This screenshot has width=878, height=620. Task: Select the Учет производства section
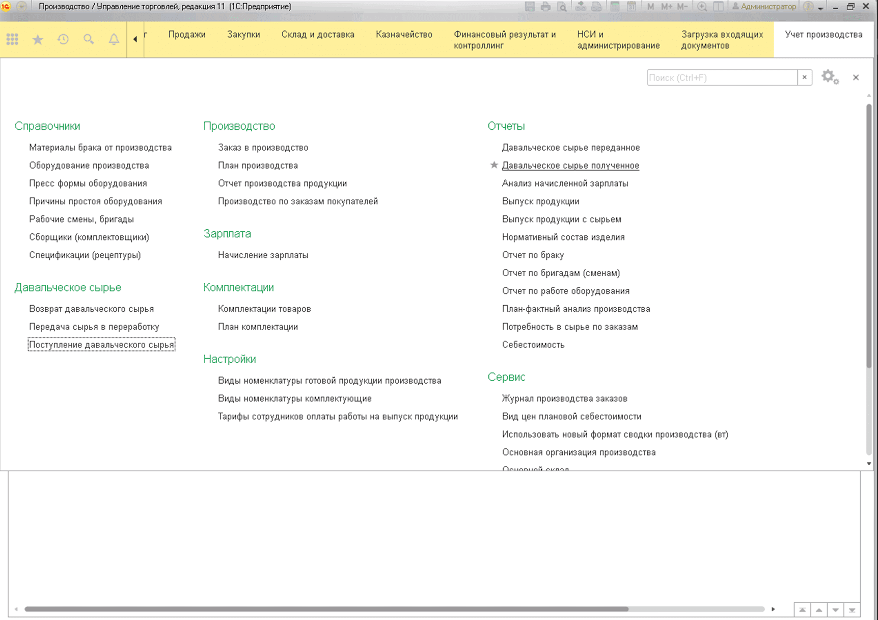tap(824, 34)
